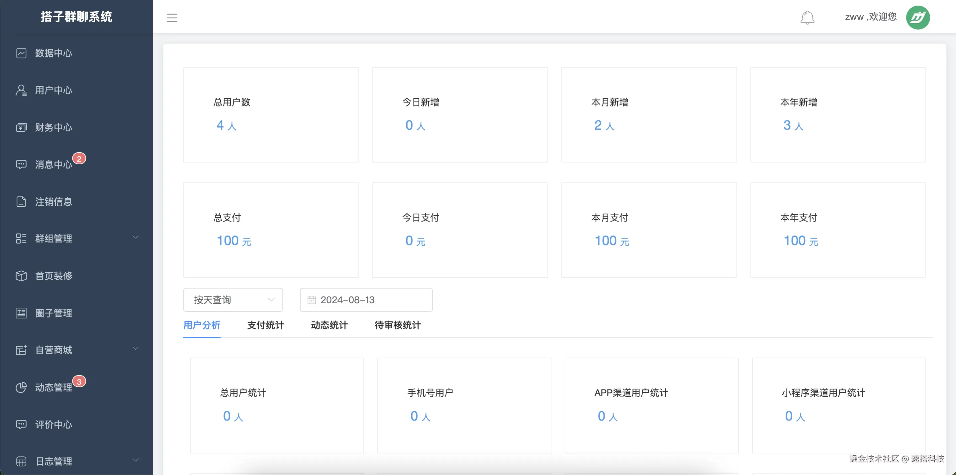Collapse the sidebar using the hamburger icon

coord(172,17)
